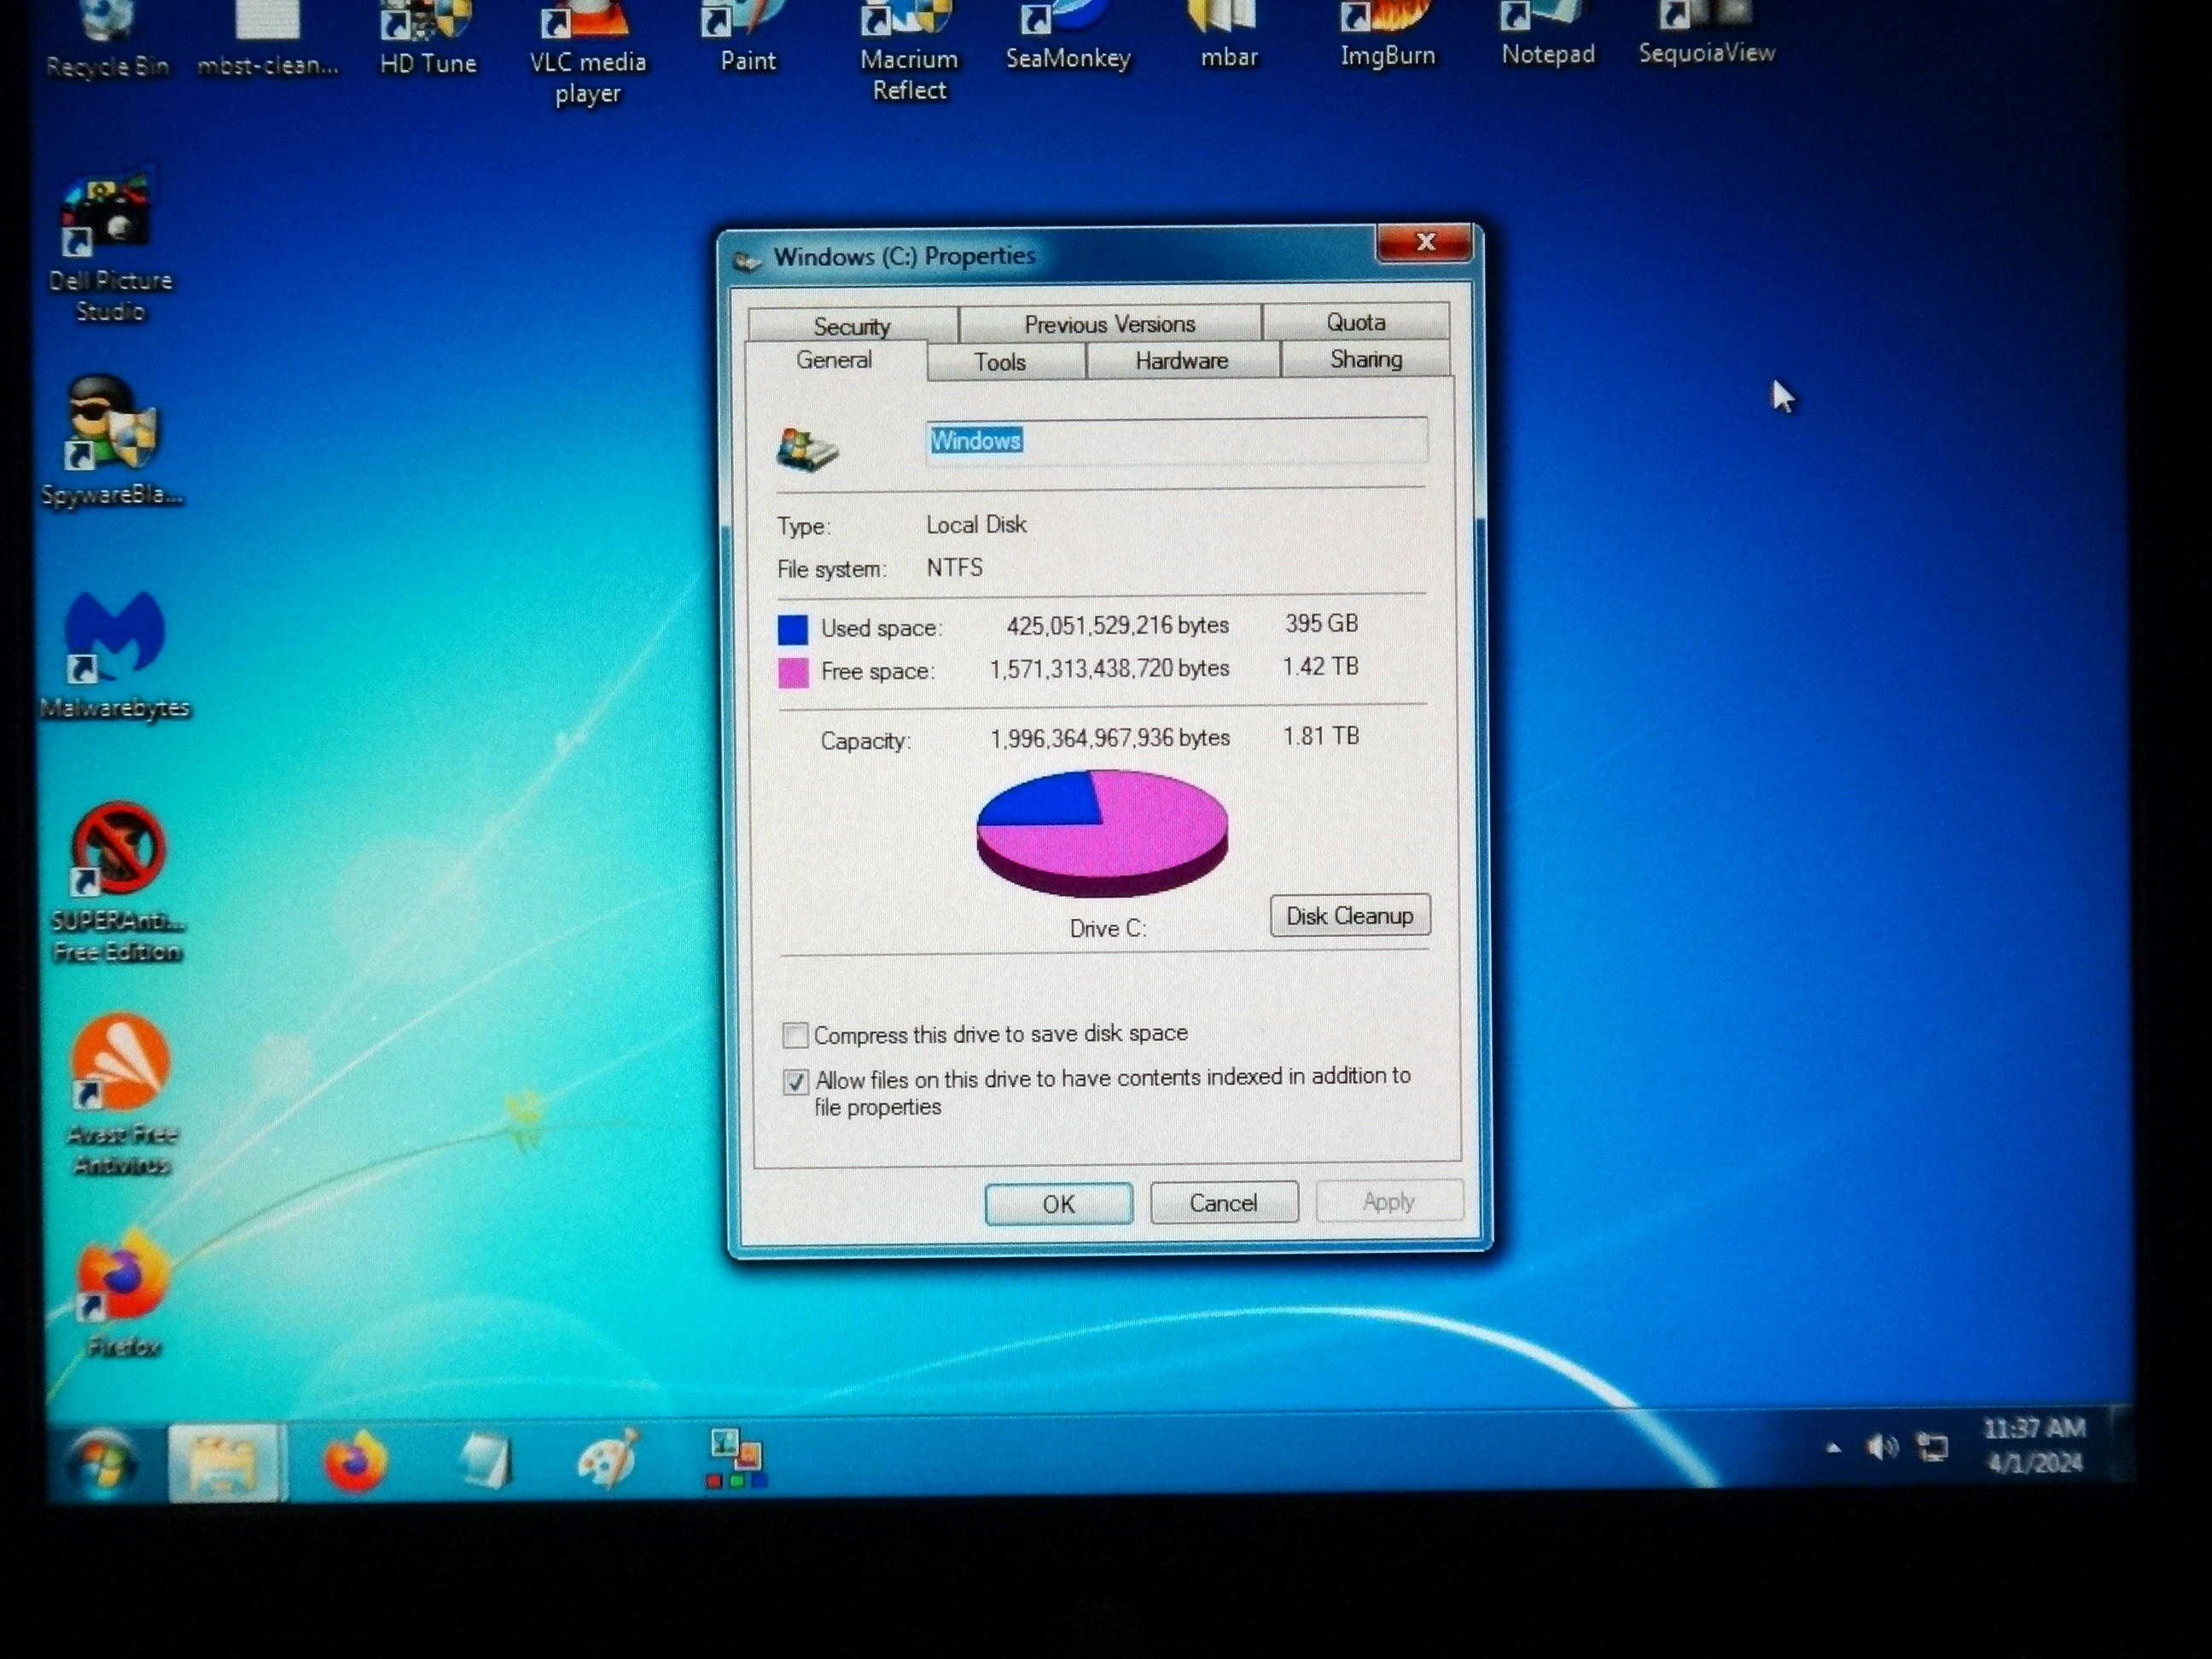Switch to the Previous Versions tab
The image size is (2212, 1659).
1110,324
